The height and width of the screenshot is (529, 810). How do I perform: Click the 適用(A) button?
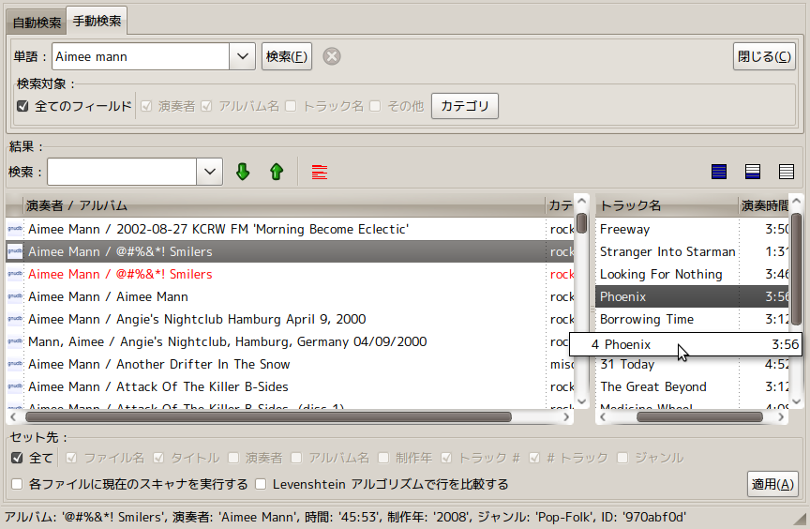772,484
